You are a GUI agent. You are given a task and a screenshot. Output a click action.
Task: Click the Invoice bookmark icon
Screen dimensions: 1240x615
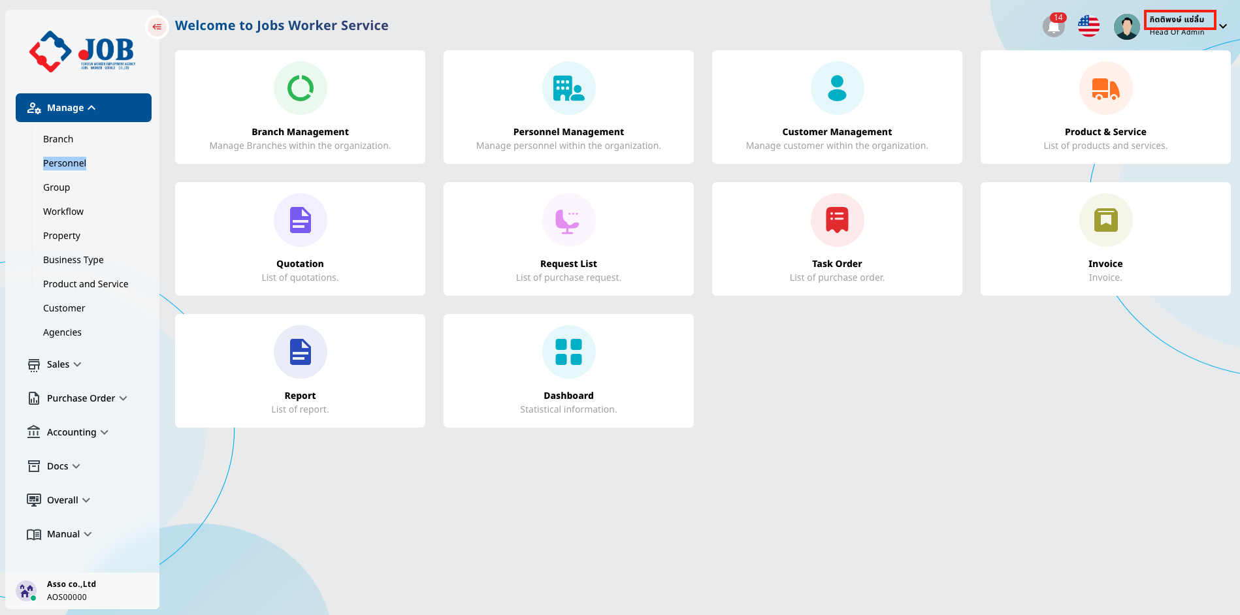[x=1105, y=220]
